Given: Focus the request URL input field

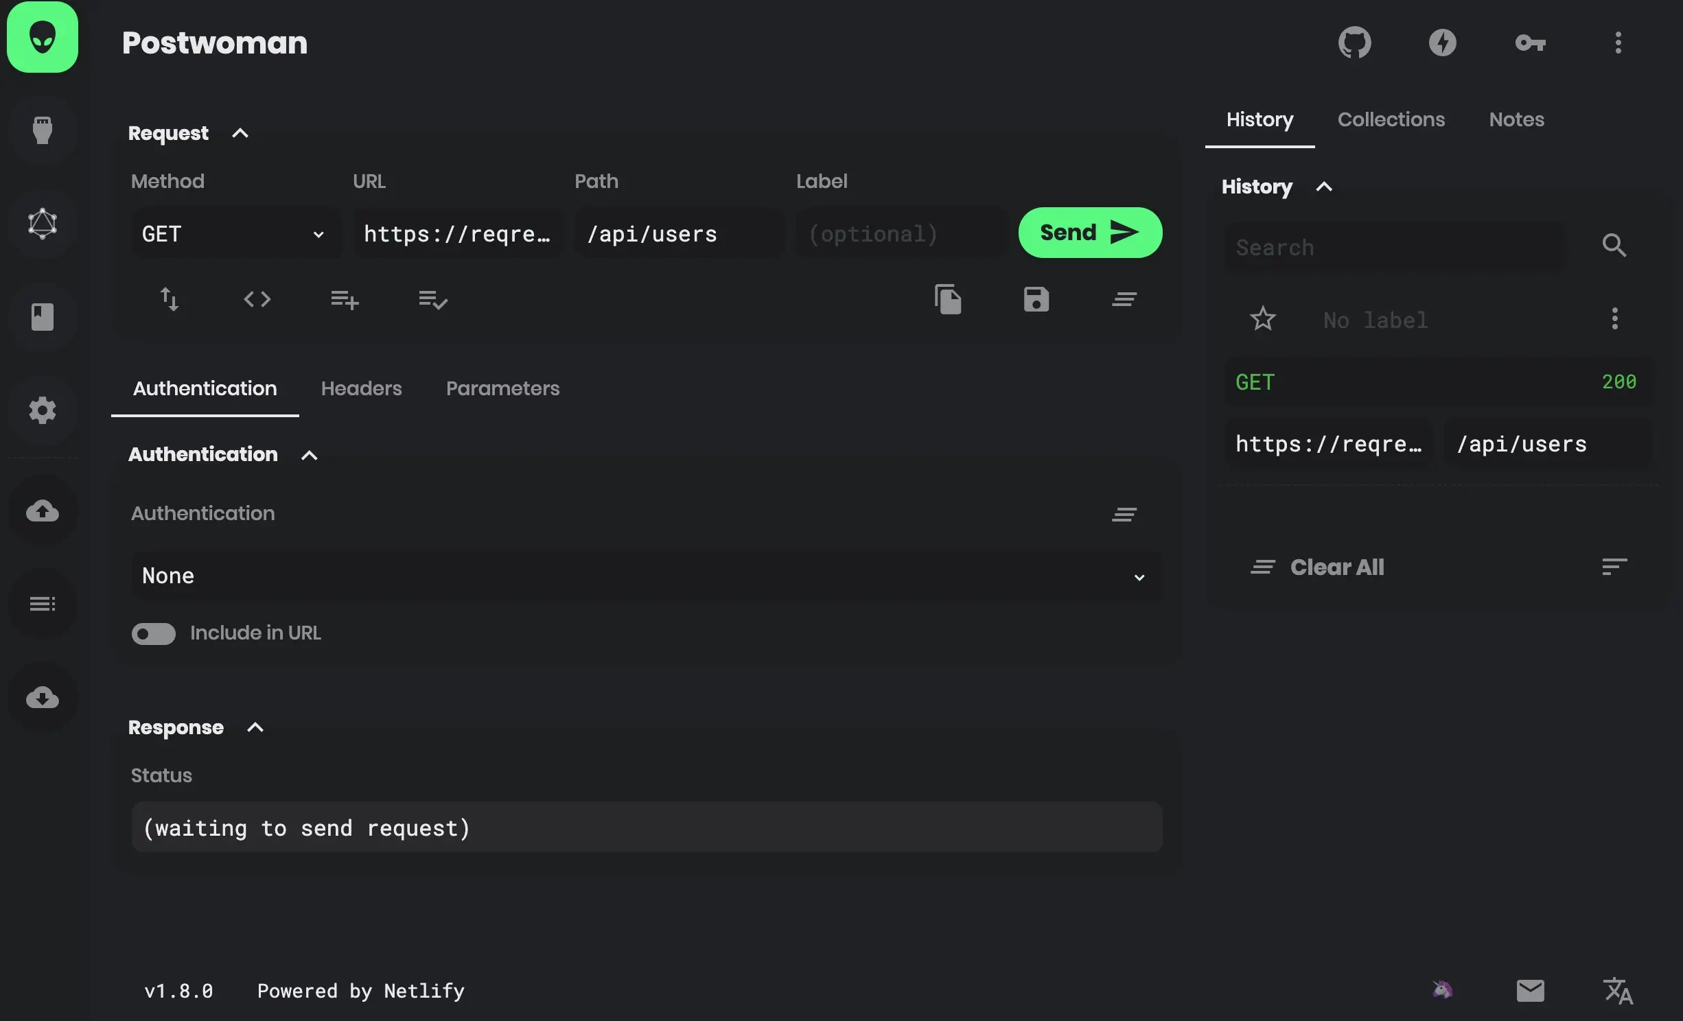Looking at the screenshot, I should pos(457,233).
